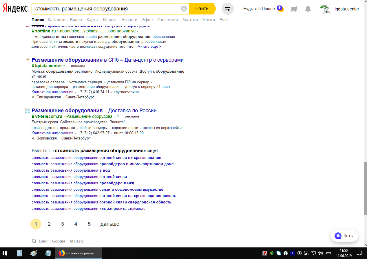Launch Paint from the taskbar
This screenshot has width=367, height=259.
34,253
